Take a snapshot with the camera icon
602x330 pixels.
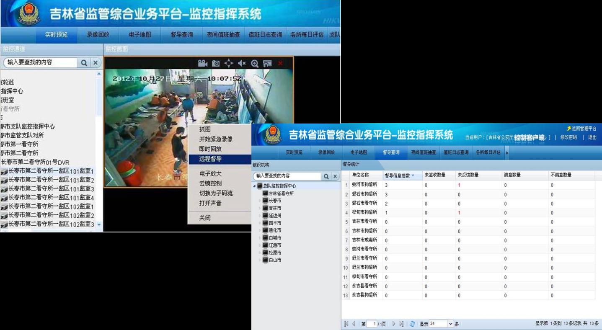216,63
